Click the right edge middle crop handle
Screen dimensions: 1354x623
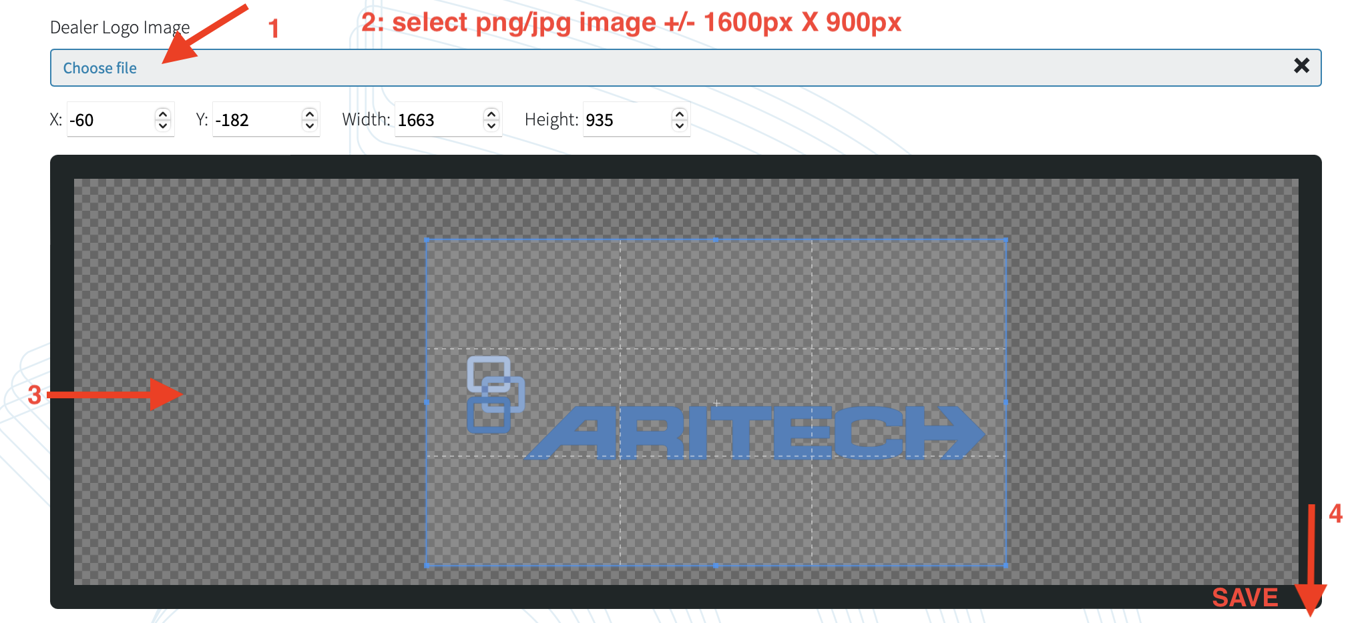[x=1005, y=402]
